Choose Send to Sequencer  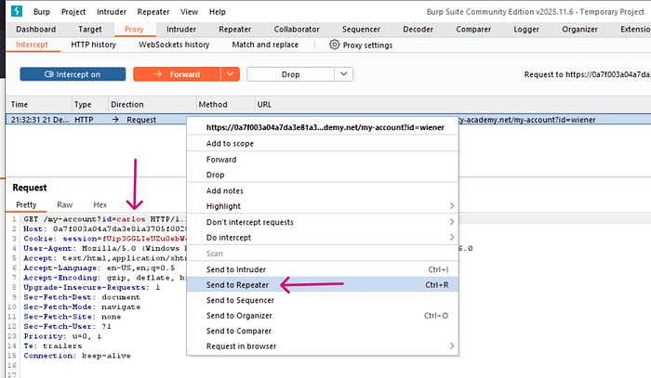pos(323,300)
